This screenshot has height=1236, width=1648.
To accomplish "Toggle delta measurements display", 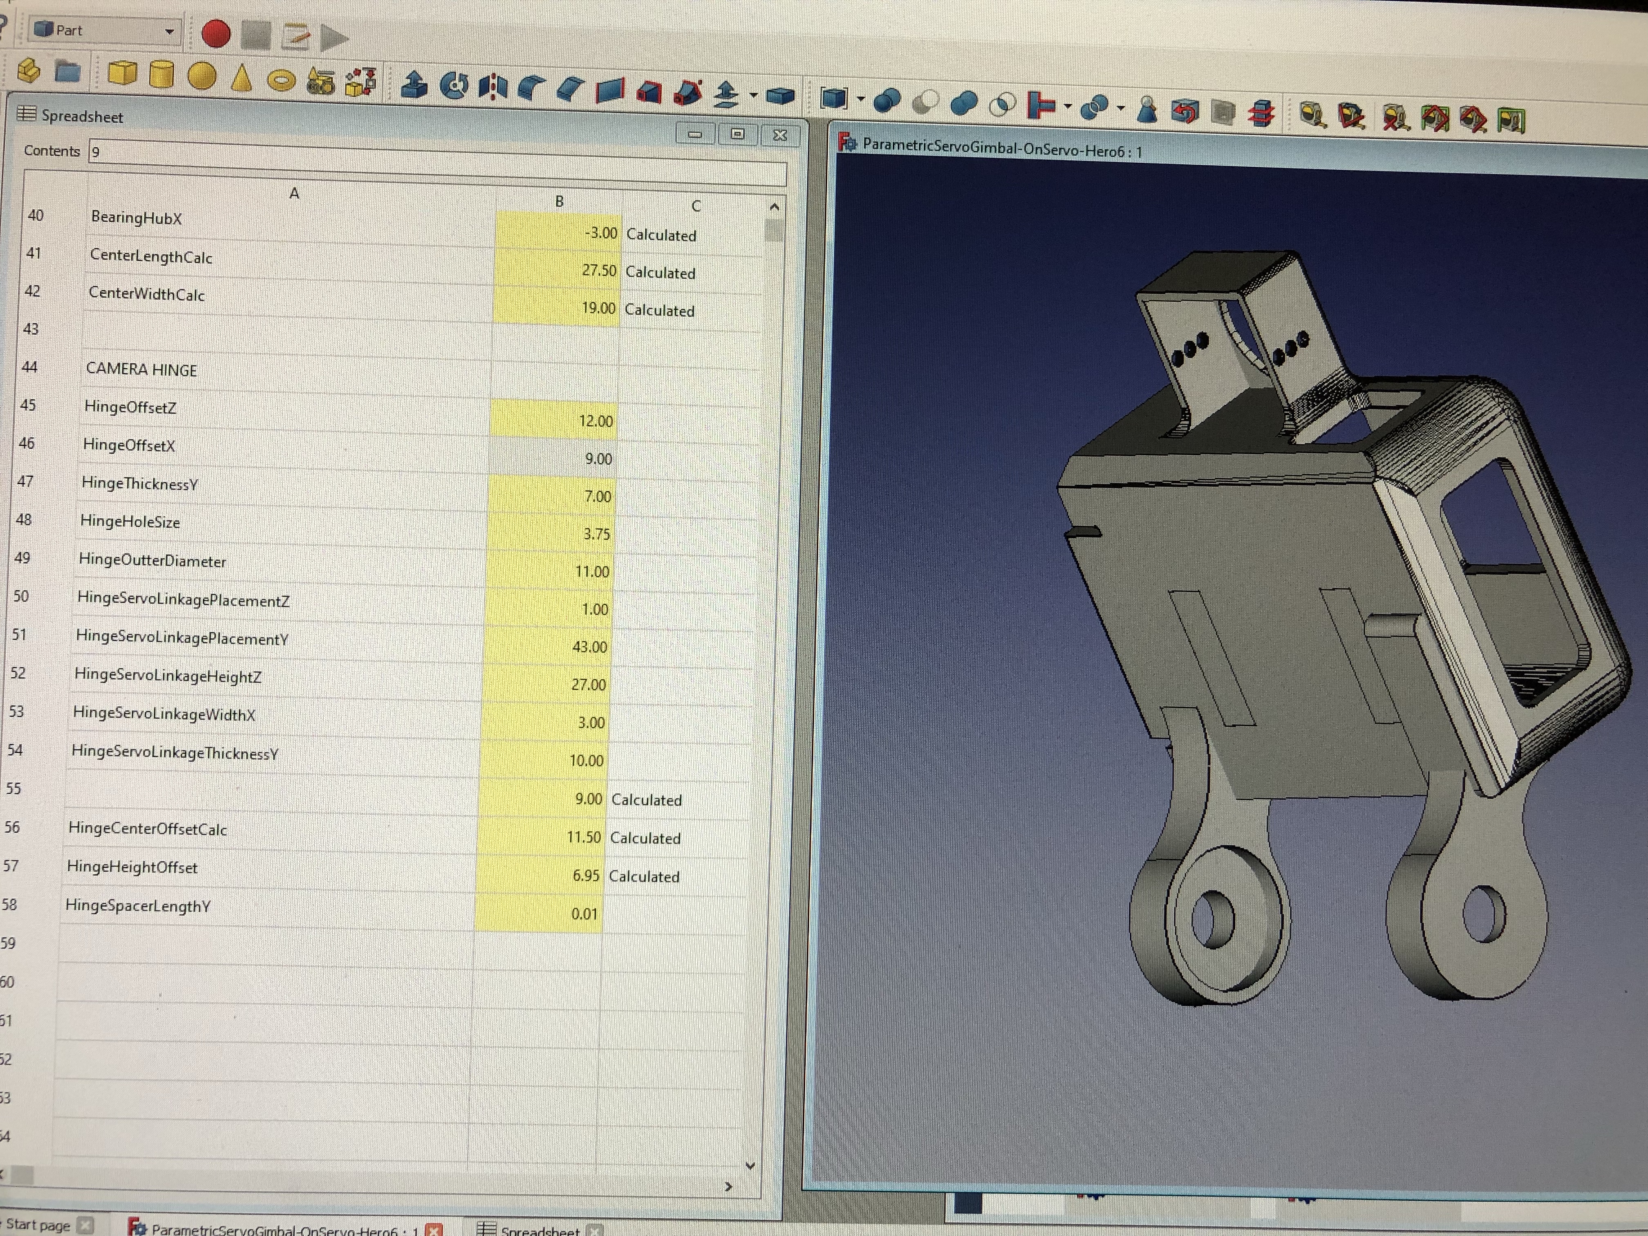I will point(1511,120).
